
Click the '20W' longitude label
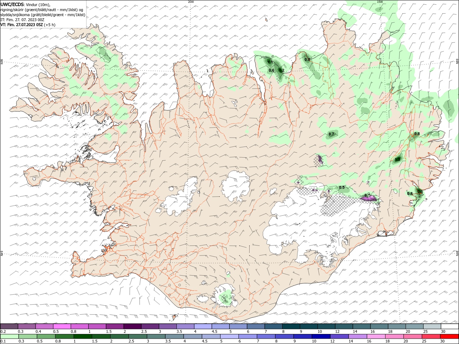pos(191,2)
